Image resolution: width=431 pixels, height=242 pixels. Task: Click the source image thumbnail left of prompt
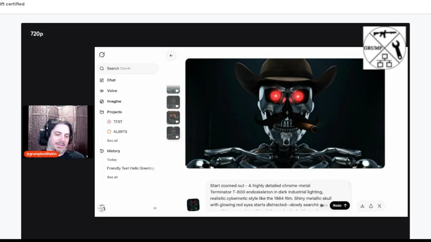pyautogui.click(x=193, y=205)
